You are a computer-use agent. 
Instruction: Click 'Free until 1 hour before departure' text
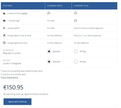[88, 35]
